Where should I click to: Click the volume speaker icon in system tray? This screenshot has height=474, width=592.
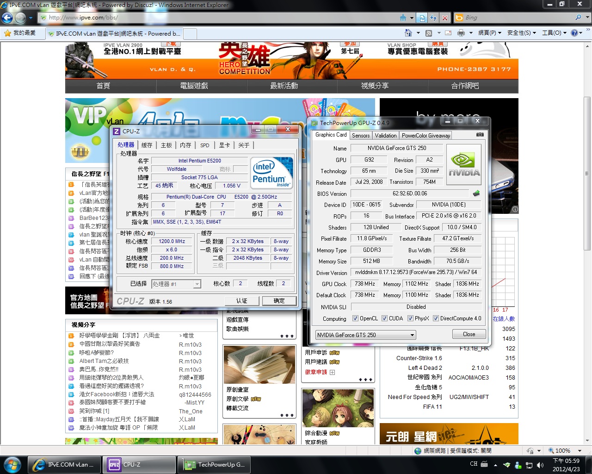point(540,465)
